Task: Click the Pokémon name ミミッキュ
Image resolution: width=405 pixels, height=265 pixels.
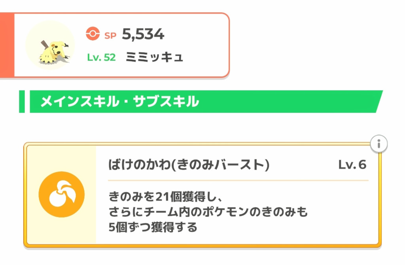Action: 154,57
